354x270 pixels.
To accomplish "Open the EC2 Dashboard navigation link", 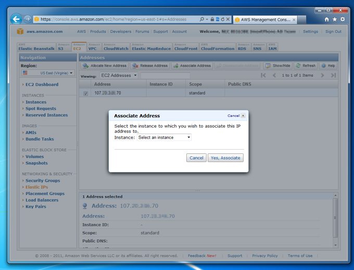I will 42,84.
